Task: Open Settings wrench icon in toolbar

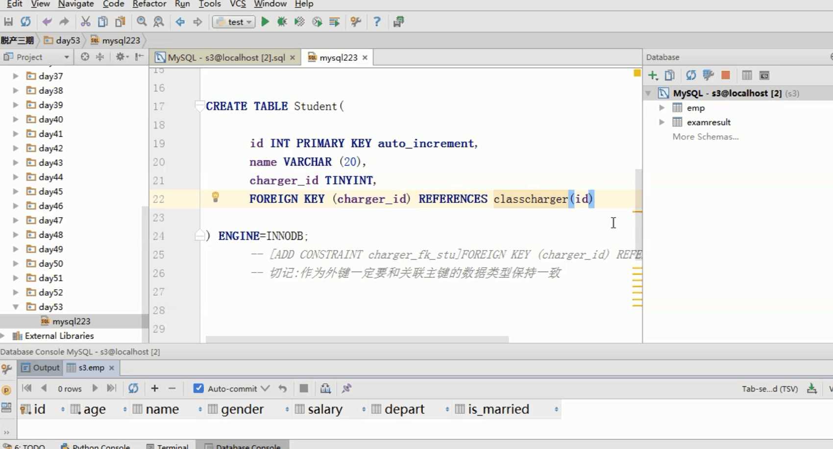Action: coord(356,22)
